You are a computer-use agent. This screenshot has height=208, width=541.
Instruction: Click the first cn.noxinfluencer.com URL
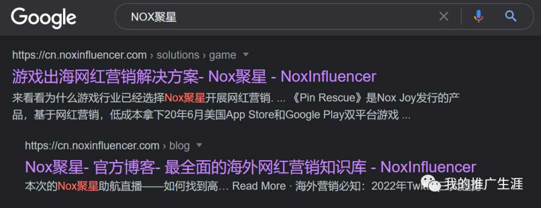79,55
